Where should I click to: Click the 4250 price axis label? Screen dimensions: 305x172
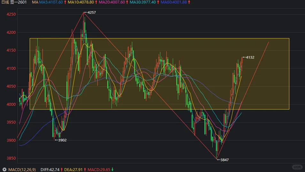(11, 14)
